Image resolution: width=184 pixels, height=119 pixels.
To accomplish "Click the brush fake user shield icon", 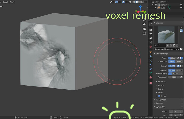I will pyautogui.click(x=171, y=45).
